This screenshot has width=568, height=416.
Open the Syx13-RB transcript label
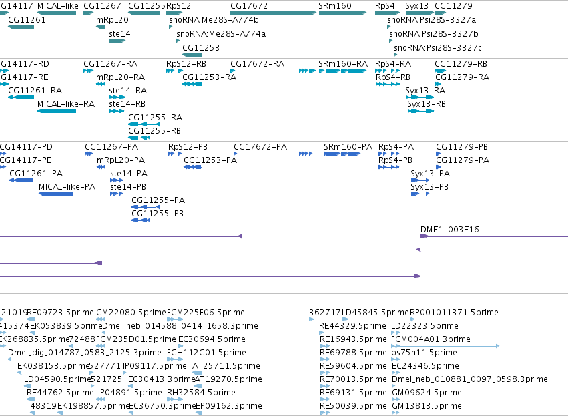pos(427,104)
